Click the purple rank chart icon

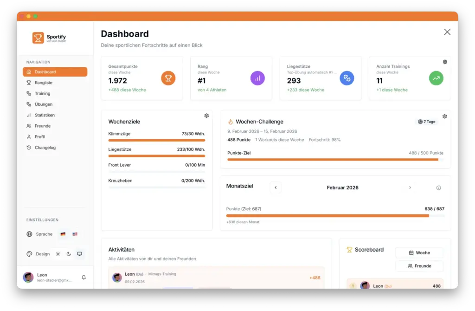[x=257, y=78]
